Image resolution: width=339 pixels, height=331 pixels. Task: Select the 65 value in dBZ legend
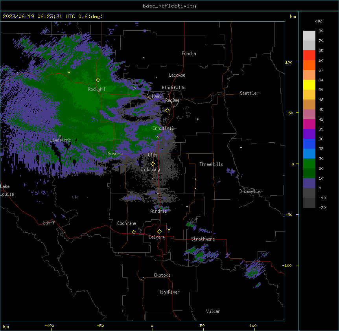click(321, 51)
